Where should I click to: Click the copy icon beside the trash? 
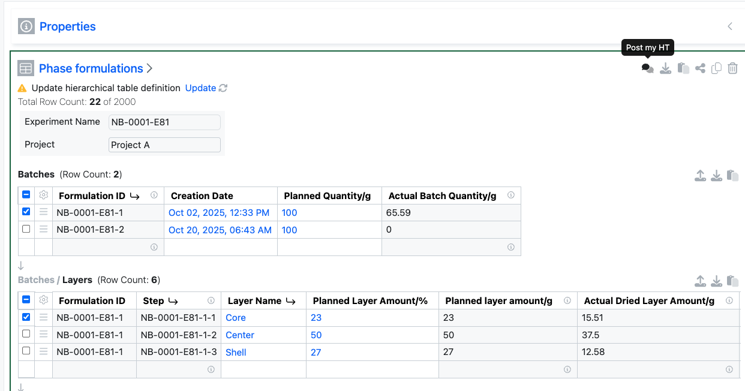pos(716,68)
